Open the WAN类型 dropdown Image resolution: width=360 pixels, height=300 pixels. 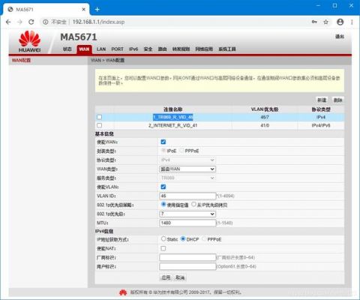[x=187, y=169]
